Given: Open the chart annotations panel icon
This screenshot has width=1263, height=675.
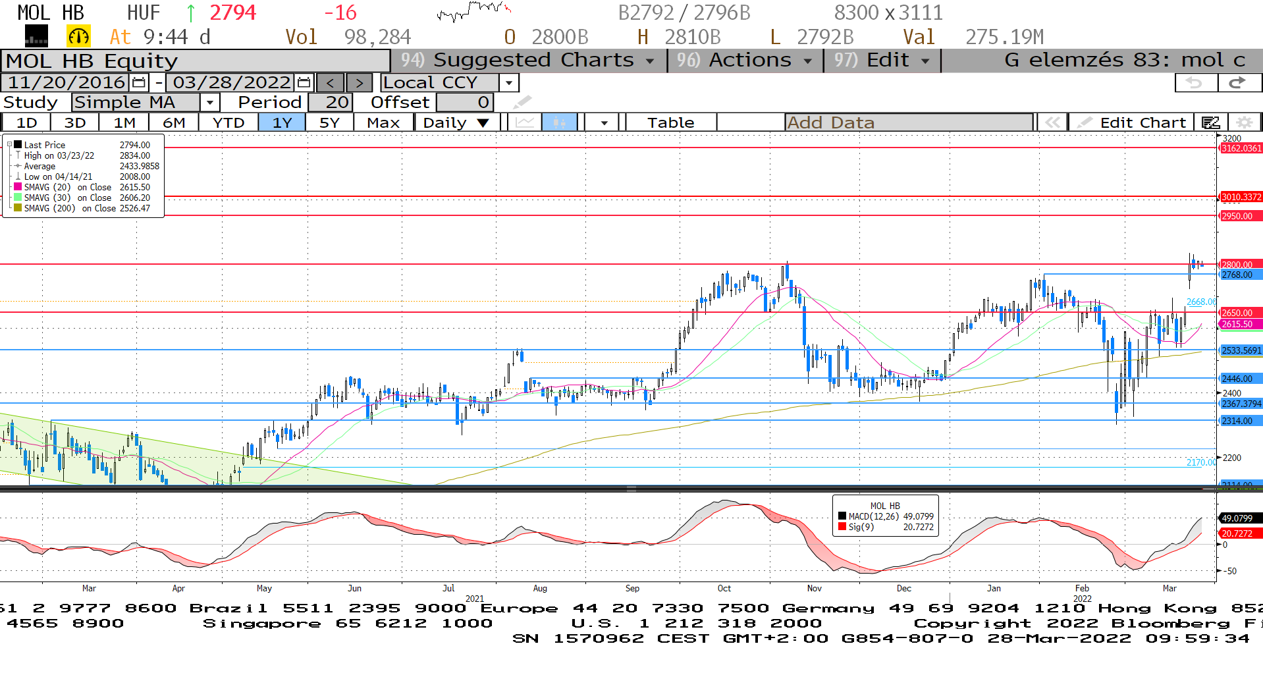Looking at the screenshot, I should click(x=1210, y=122).
